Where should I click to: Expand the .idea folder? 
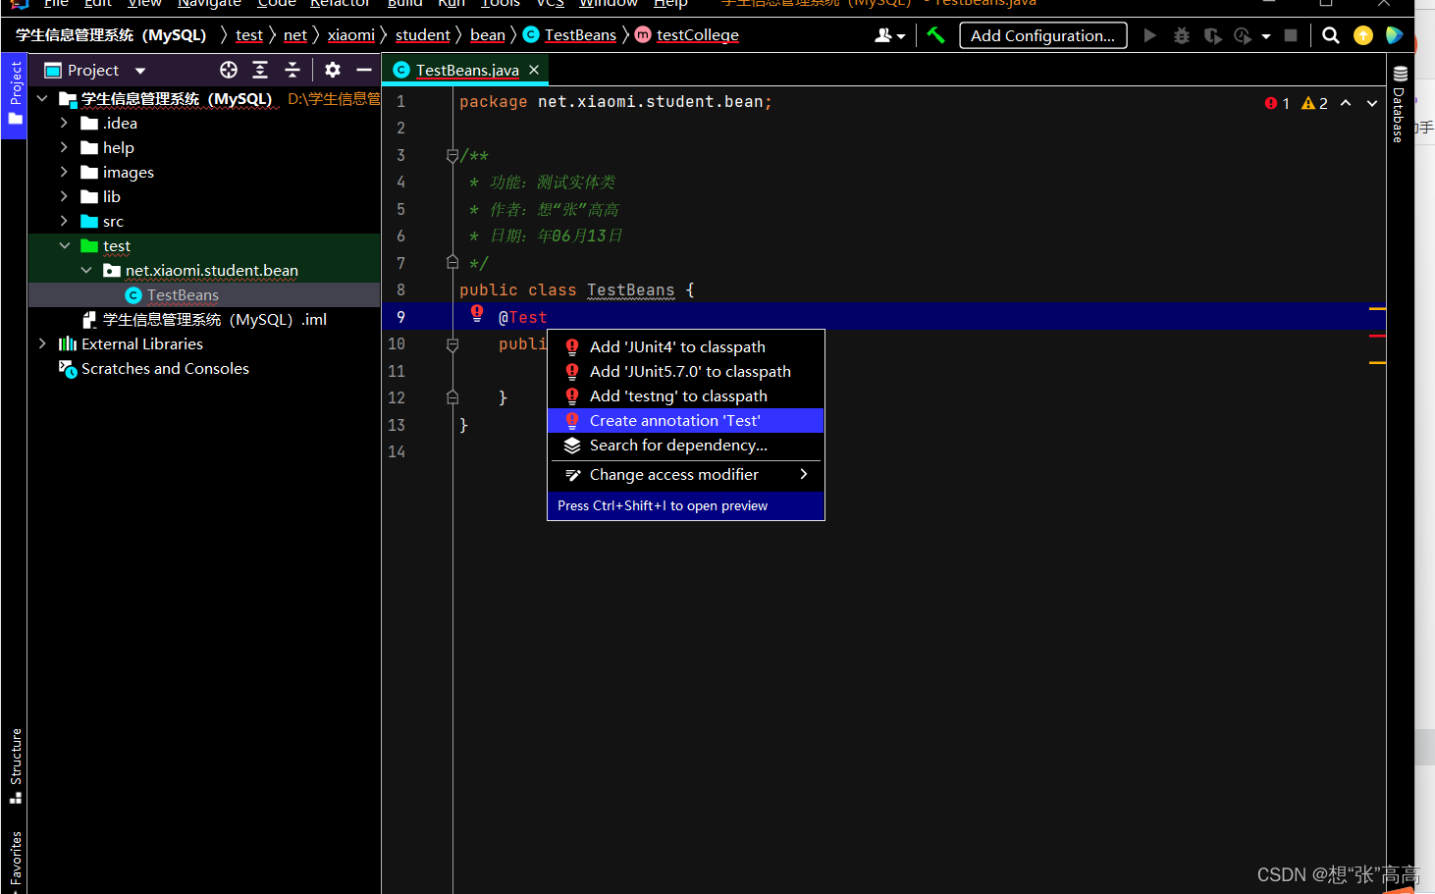[64, 123]
